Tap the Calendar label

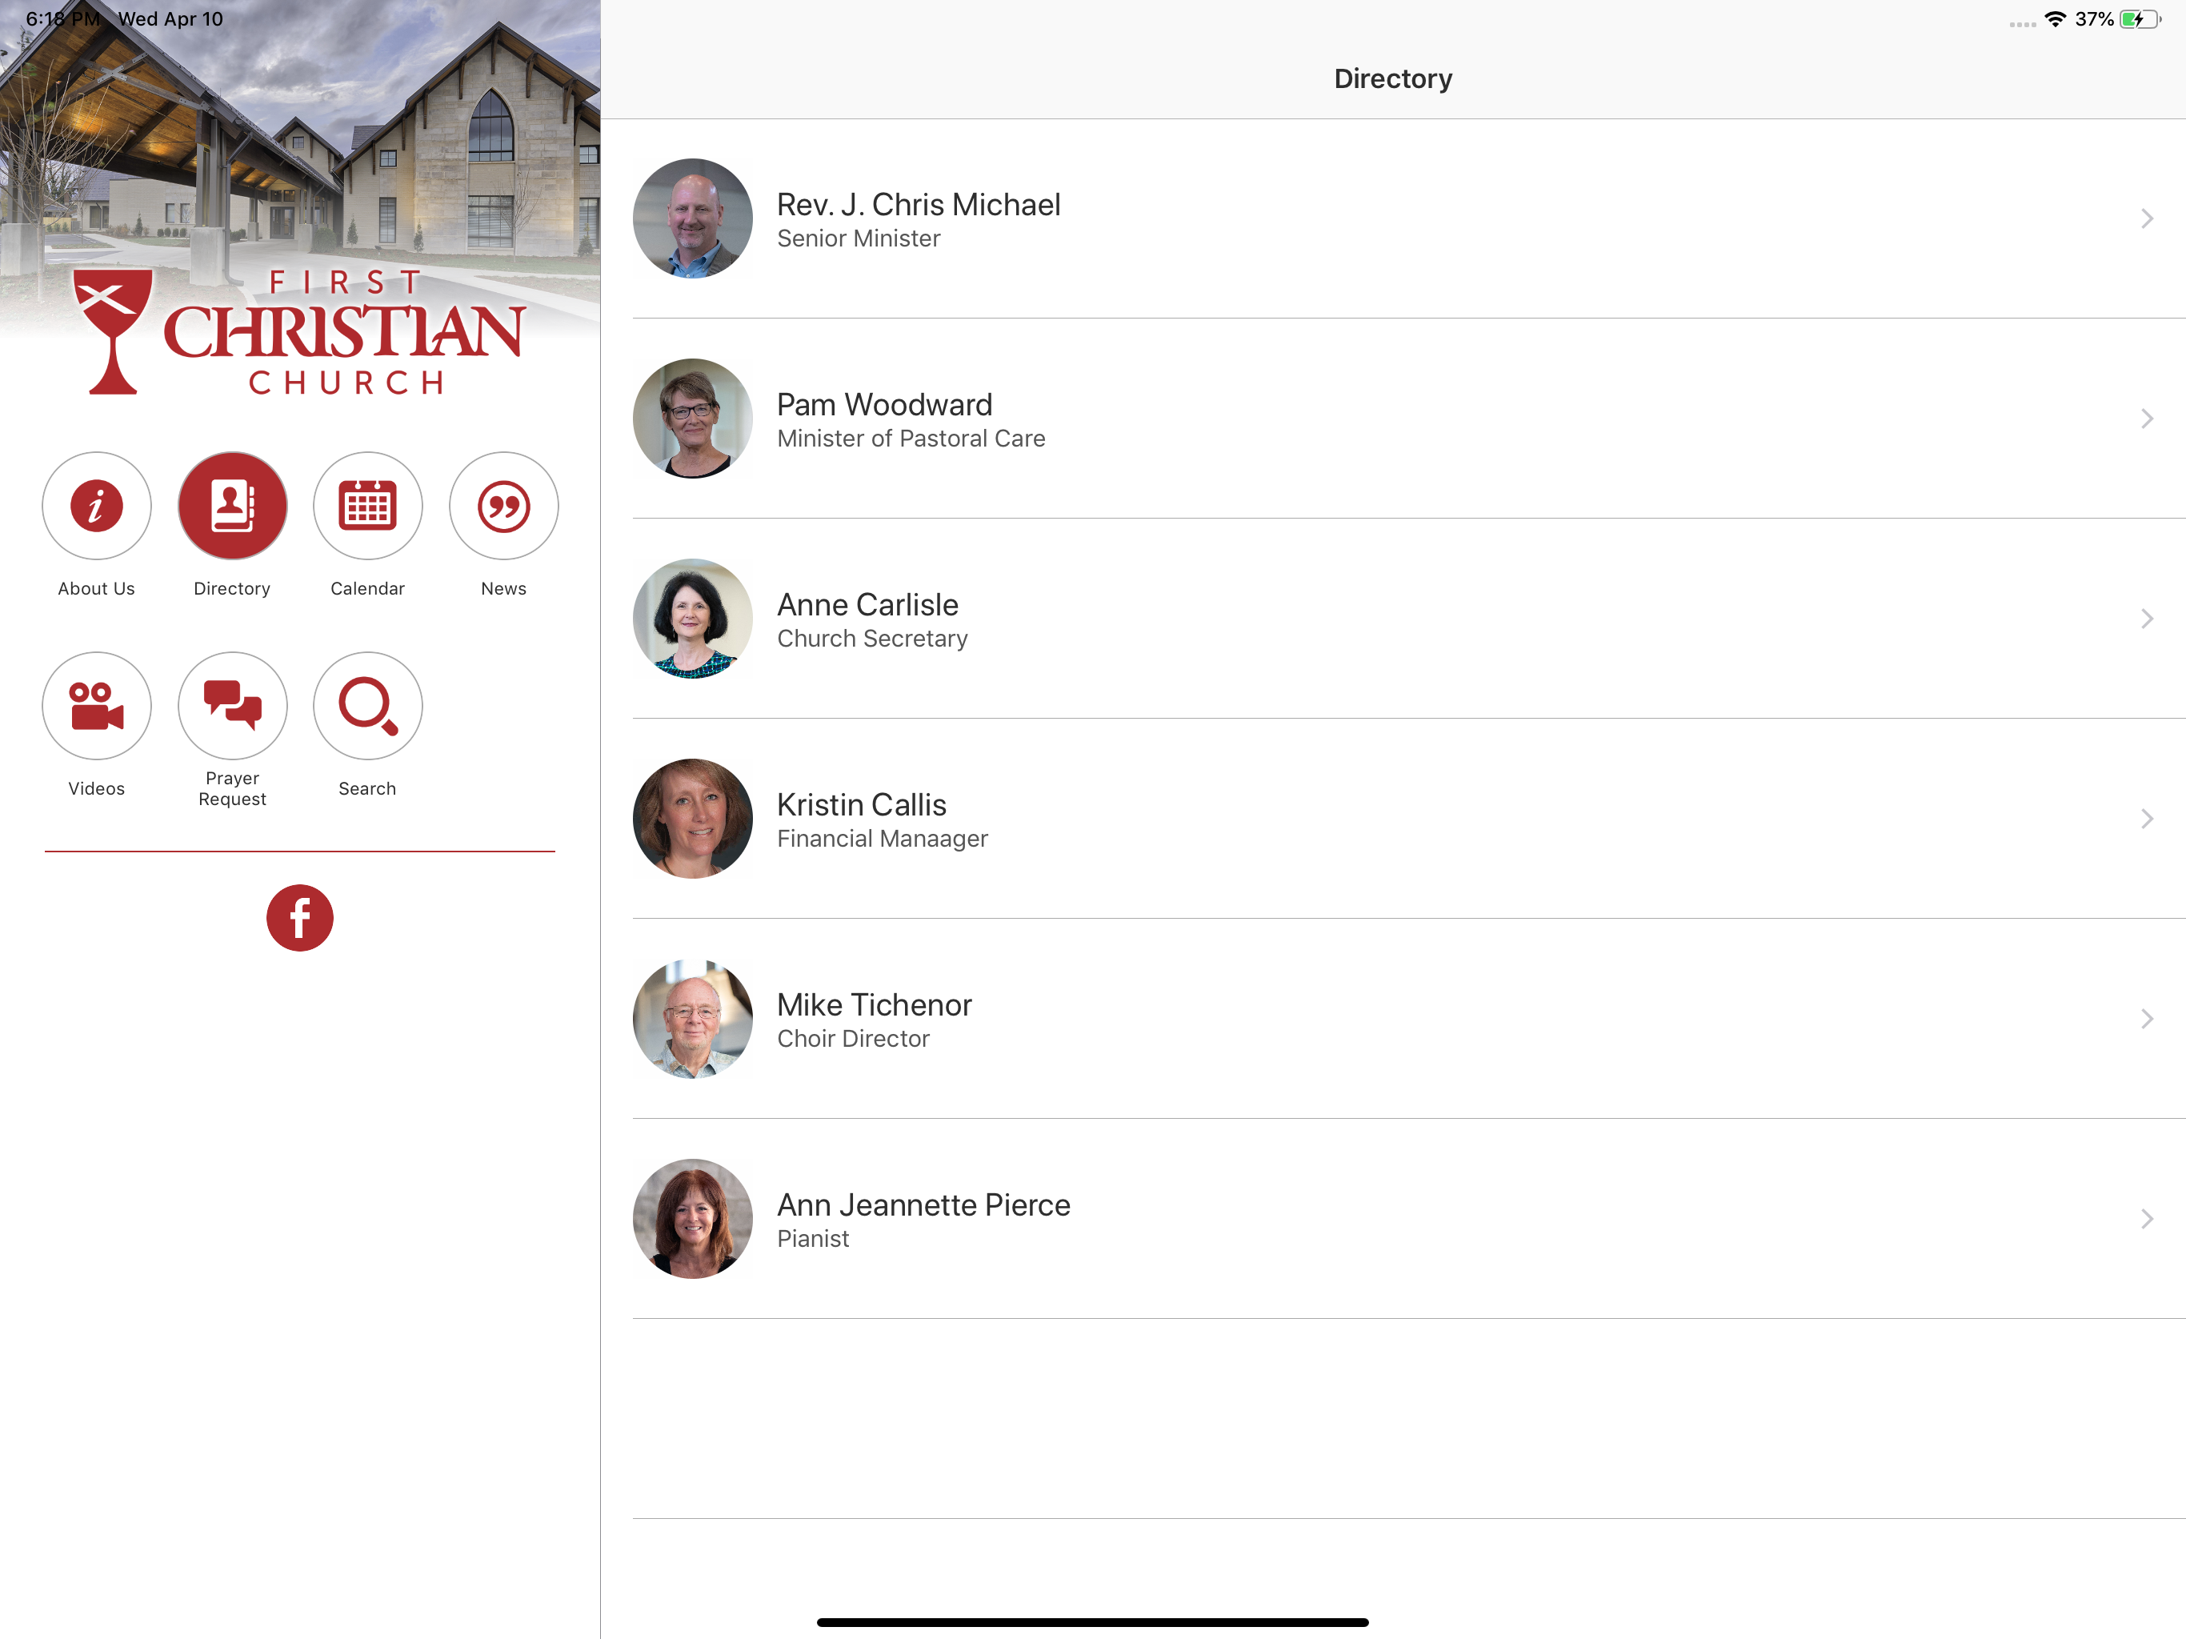[x=367, y=589]
